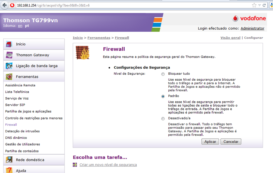
Task: Switch interface language to en
Action: coord(20,26)
